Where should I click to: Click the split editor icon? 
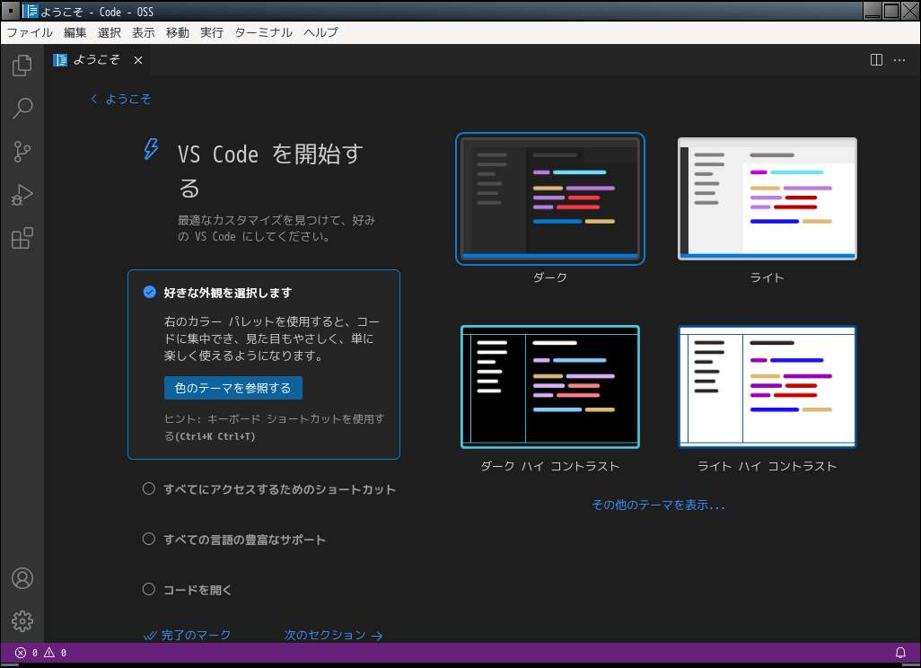click(876, 60)
